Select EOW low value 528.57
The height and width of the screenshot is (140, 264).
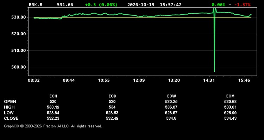click(x=171, y=113)
